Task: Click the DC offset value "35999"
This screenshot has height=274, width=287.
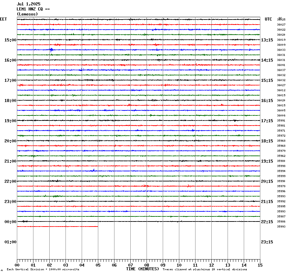Action: coord(281,176)
